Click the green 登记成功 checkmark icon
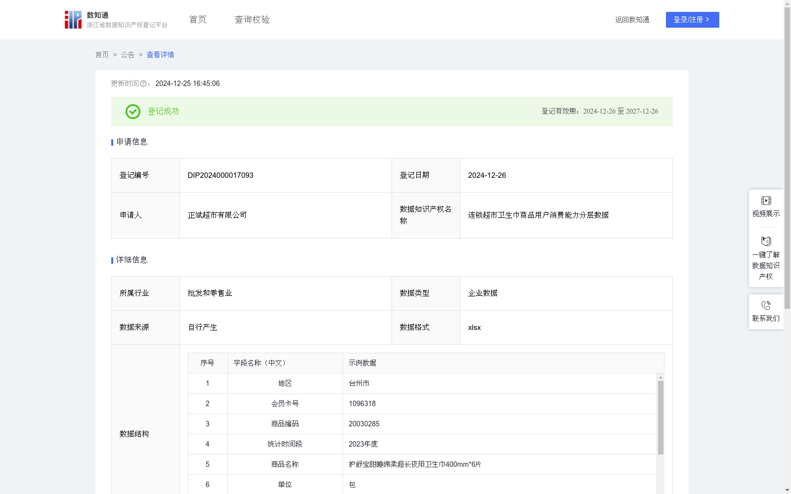This screenshot has width=791, height=494. tap(132, 112)
